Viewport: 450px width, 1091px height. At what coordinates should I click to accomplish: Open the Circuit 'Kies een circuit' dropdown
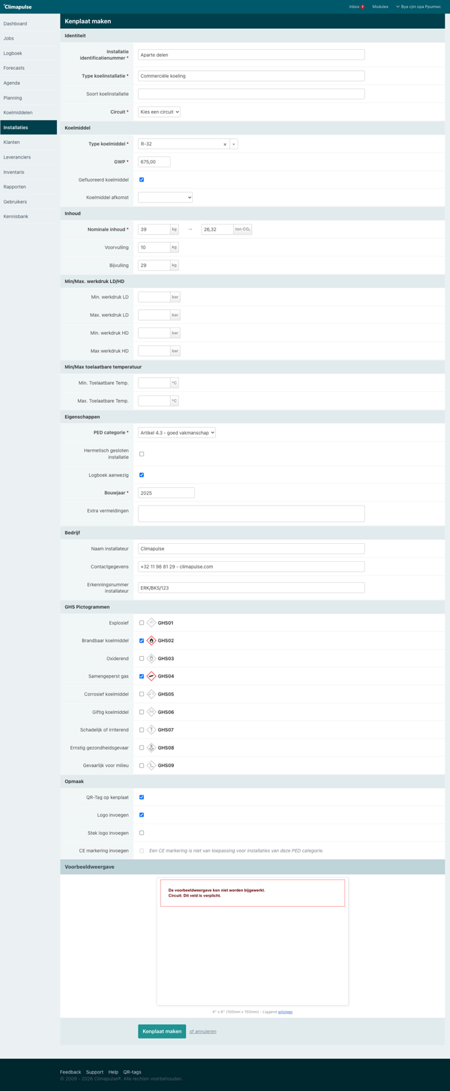159,112
